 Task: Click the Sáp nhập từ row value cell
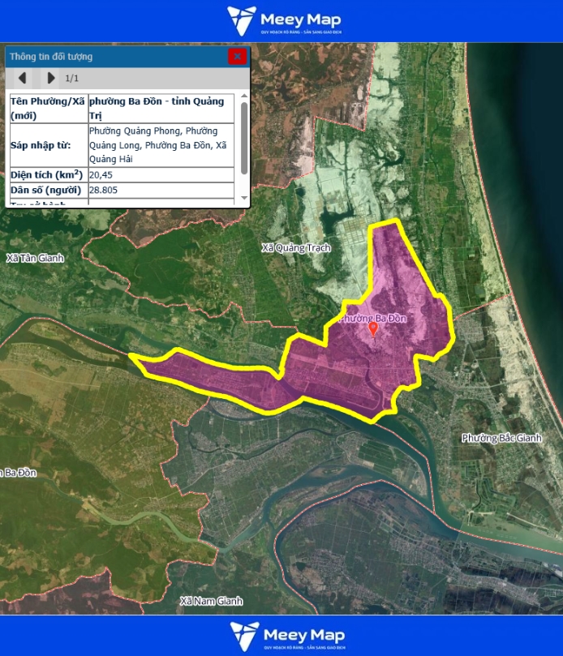[161, 144]
